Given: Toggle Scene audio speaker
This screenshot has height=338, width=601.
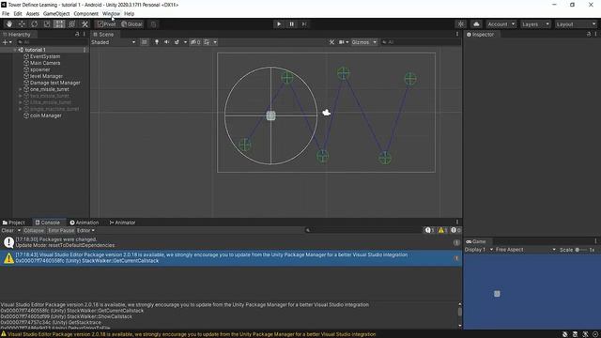Looking at the screenshot, I should pos(166,42).
